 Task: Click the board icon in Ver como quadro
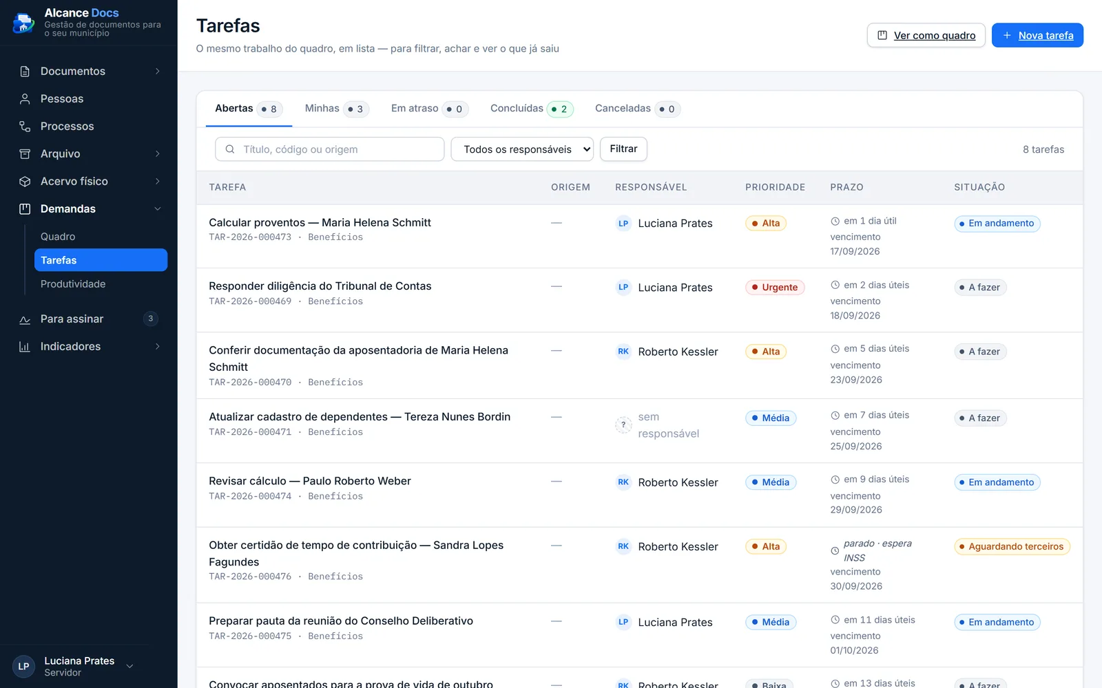[x=882, y=35]
